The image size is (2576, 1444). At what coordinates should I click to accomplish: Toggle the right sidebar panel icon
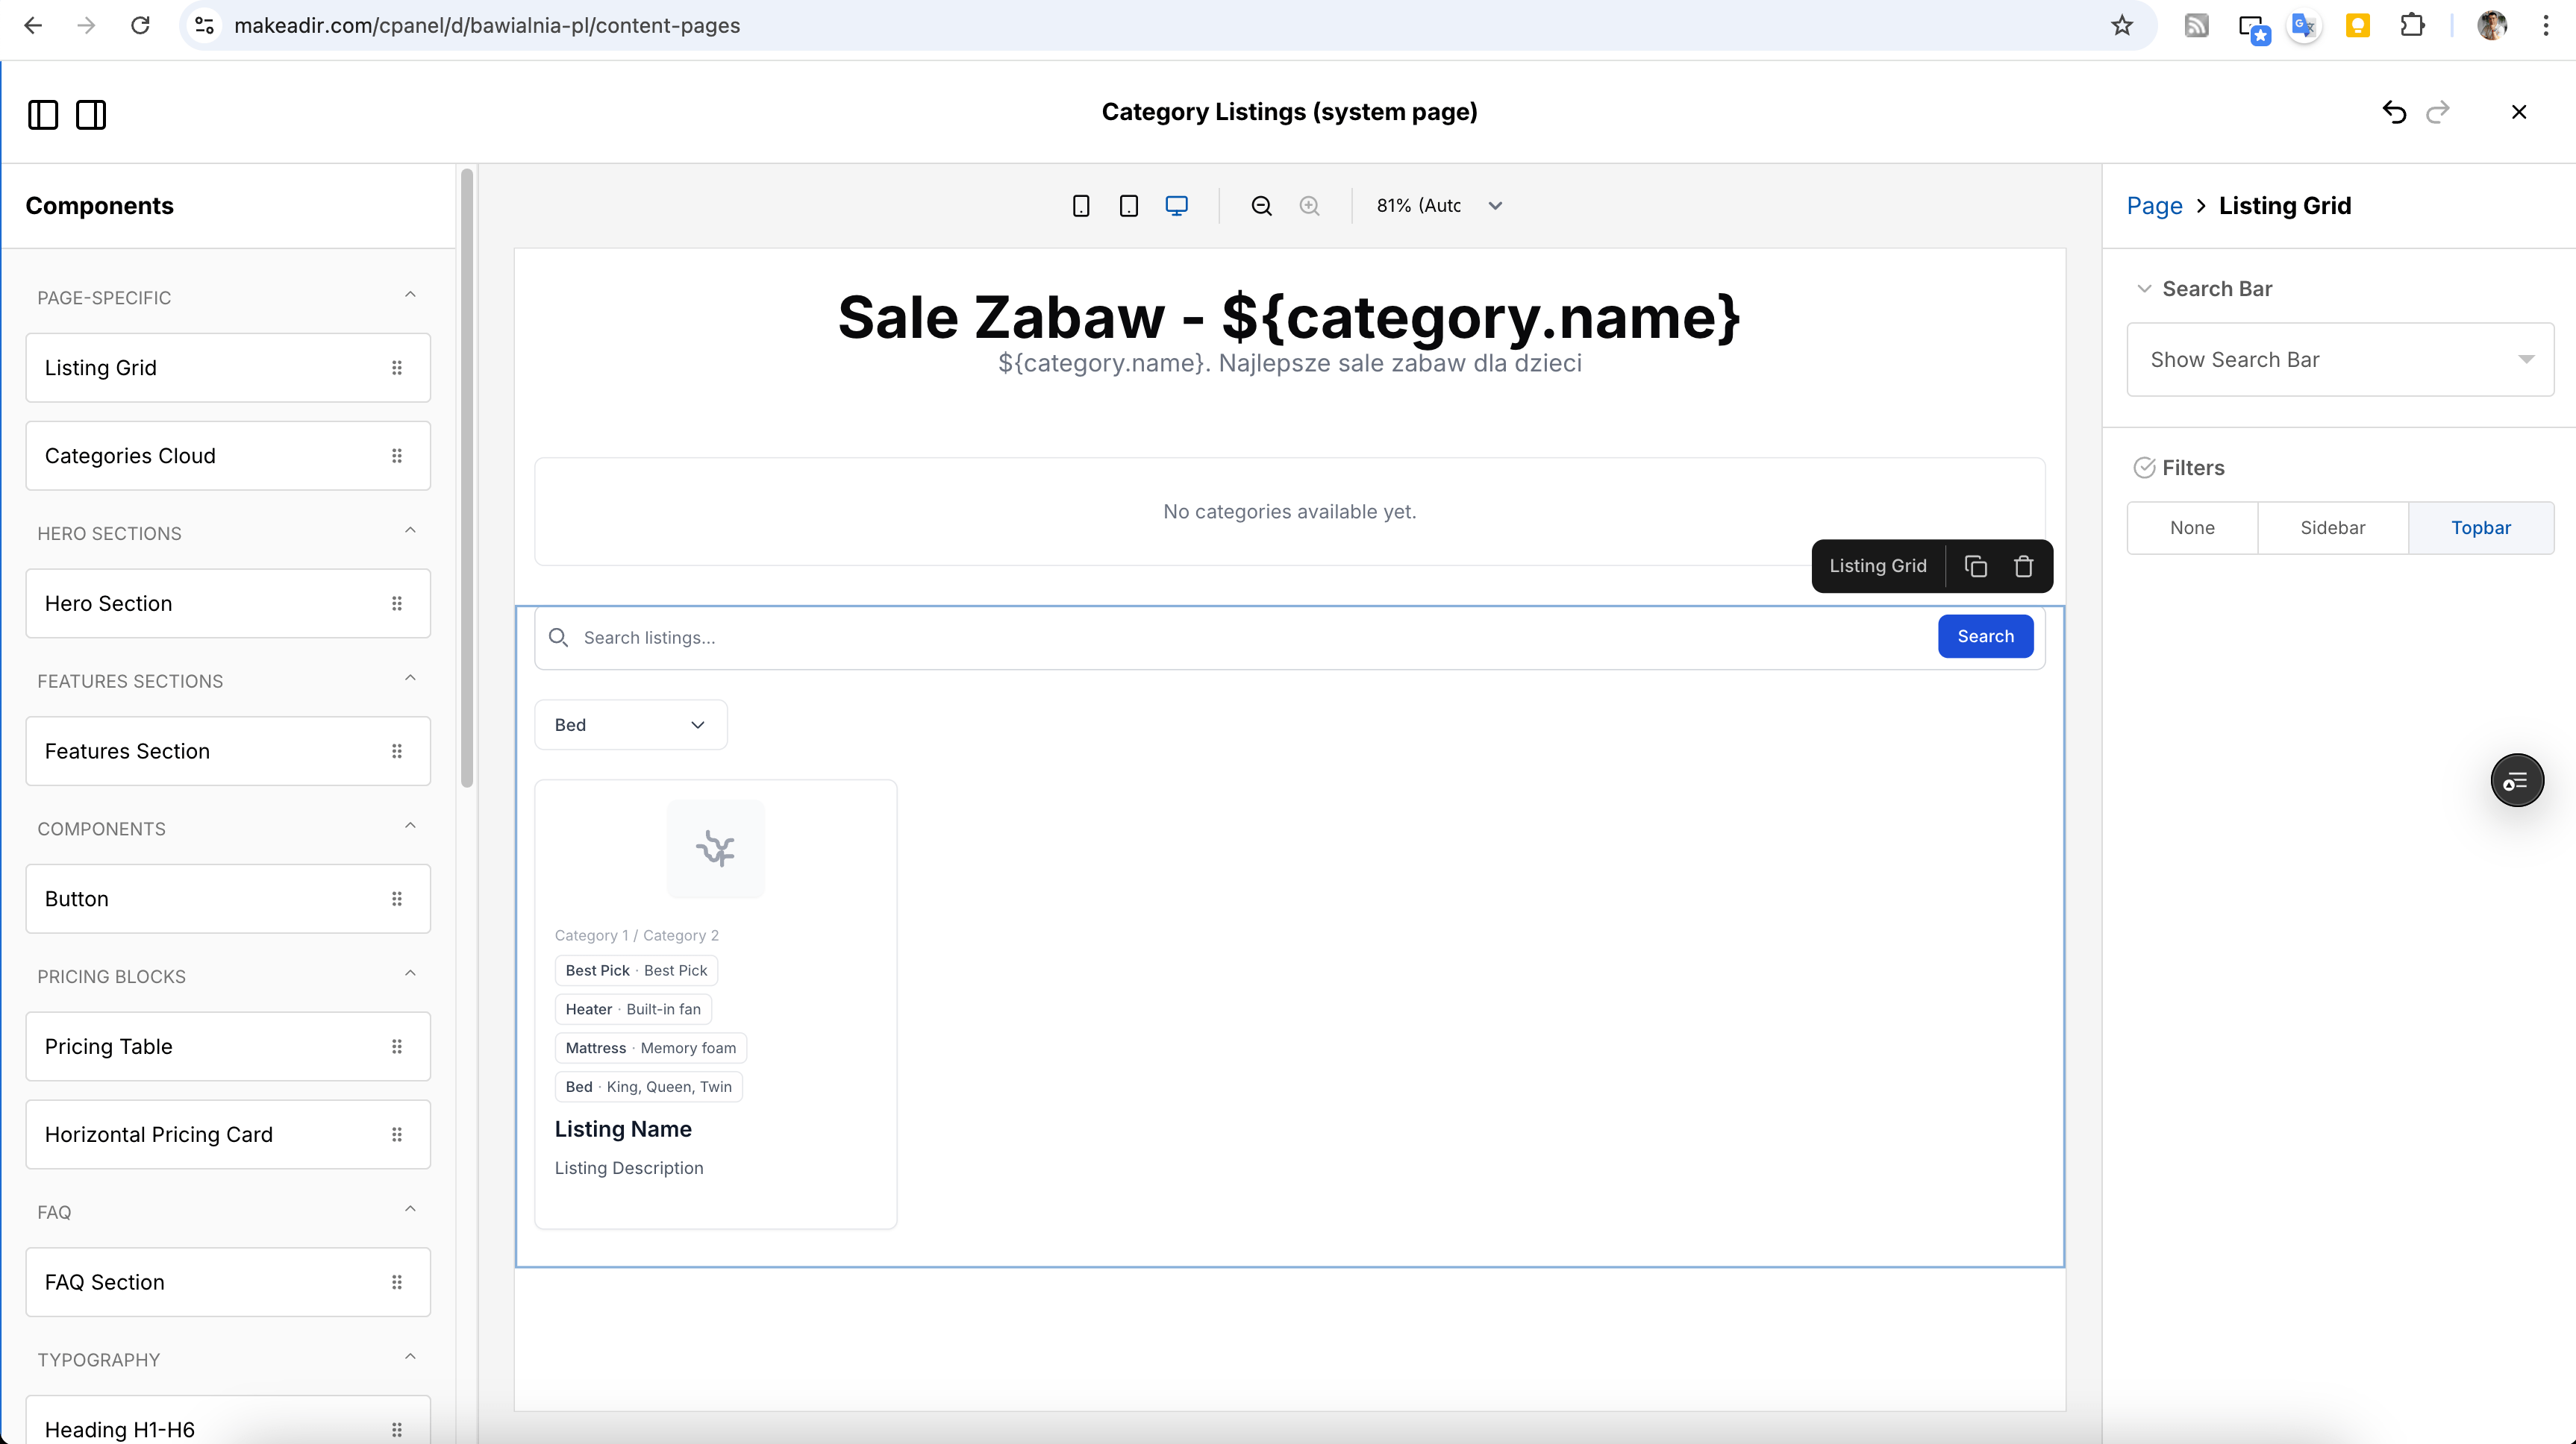91,115
